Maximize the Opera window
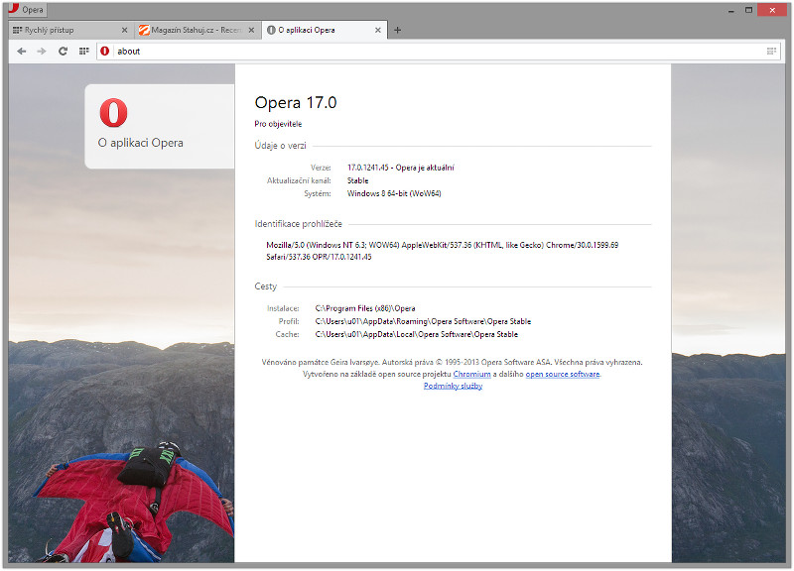 (x=748, y=10)
